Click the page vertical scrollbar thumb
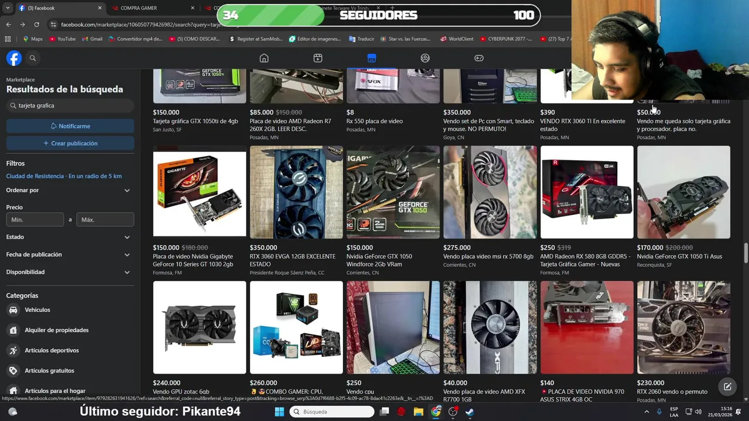749x421 pixels. tap(745, 253)
